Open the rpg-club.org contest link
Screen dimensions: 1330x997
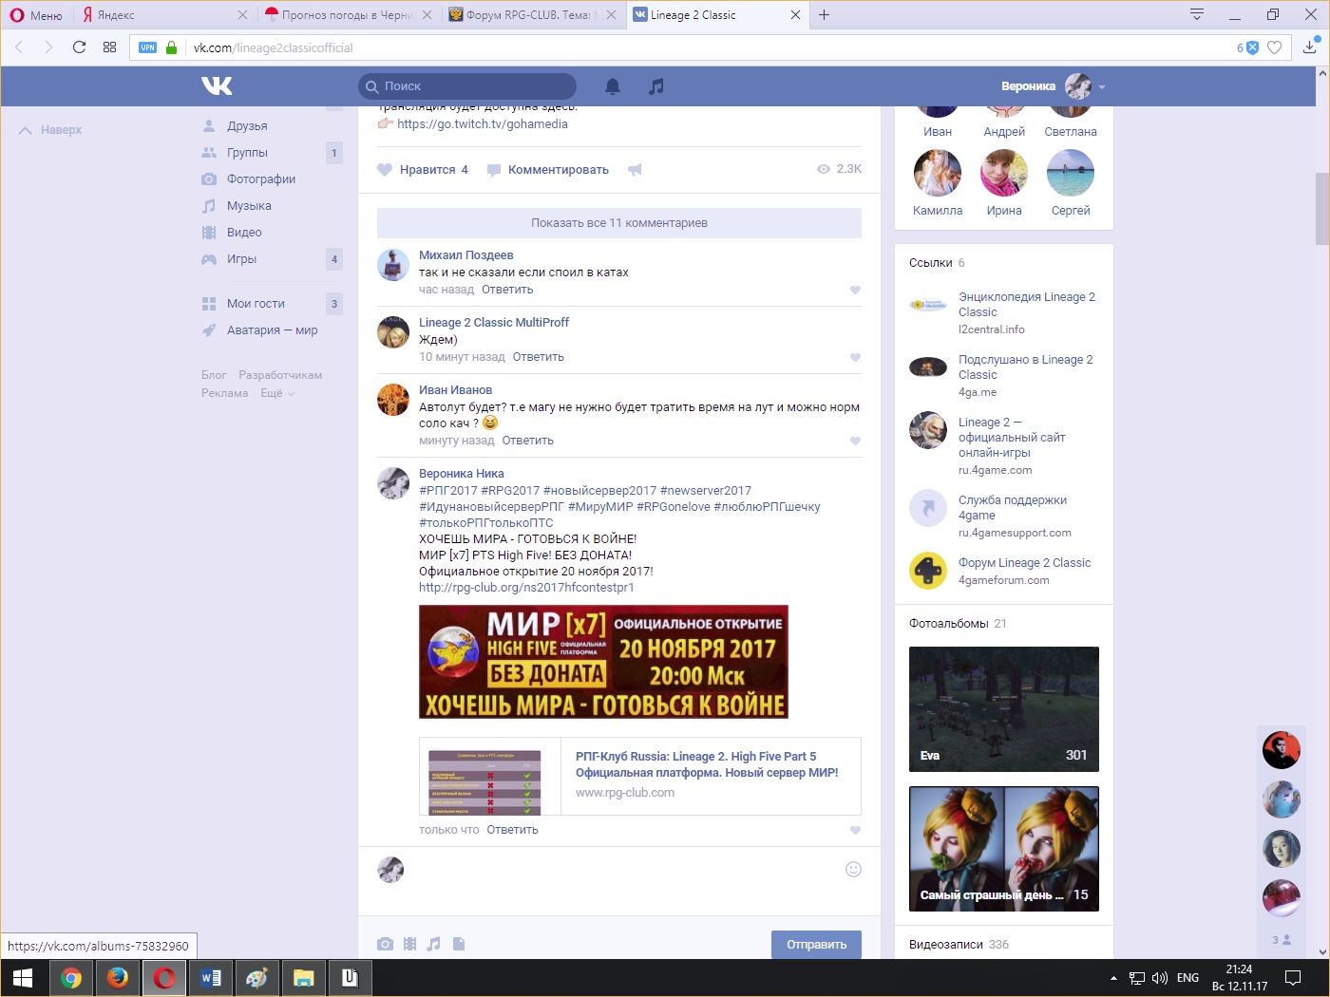click(x=525, y=588)
